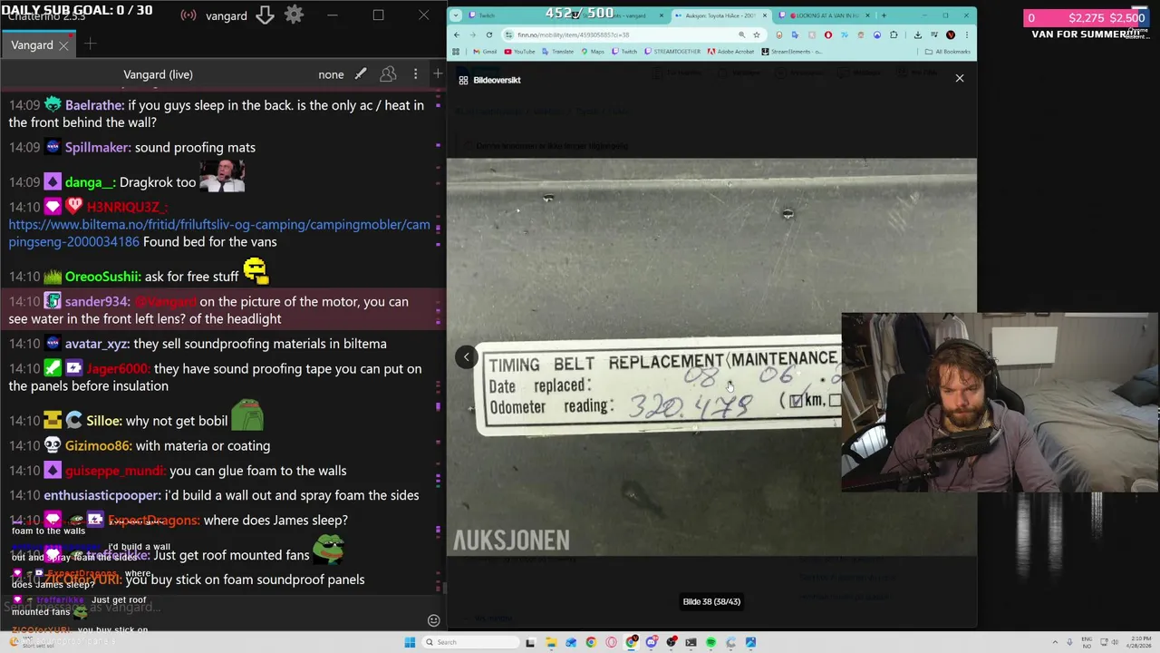Image resolution: width=1160 pixels, height=653 pixels.
Task: Open Spotify from the taskbar
Action: (x=710, y=642)
